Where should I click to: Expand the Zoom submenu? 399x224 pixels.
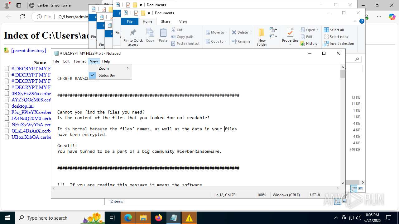tap(110, 68)
